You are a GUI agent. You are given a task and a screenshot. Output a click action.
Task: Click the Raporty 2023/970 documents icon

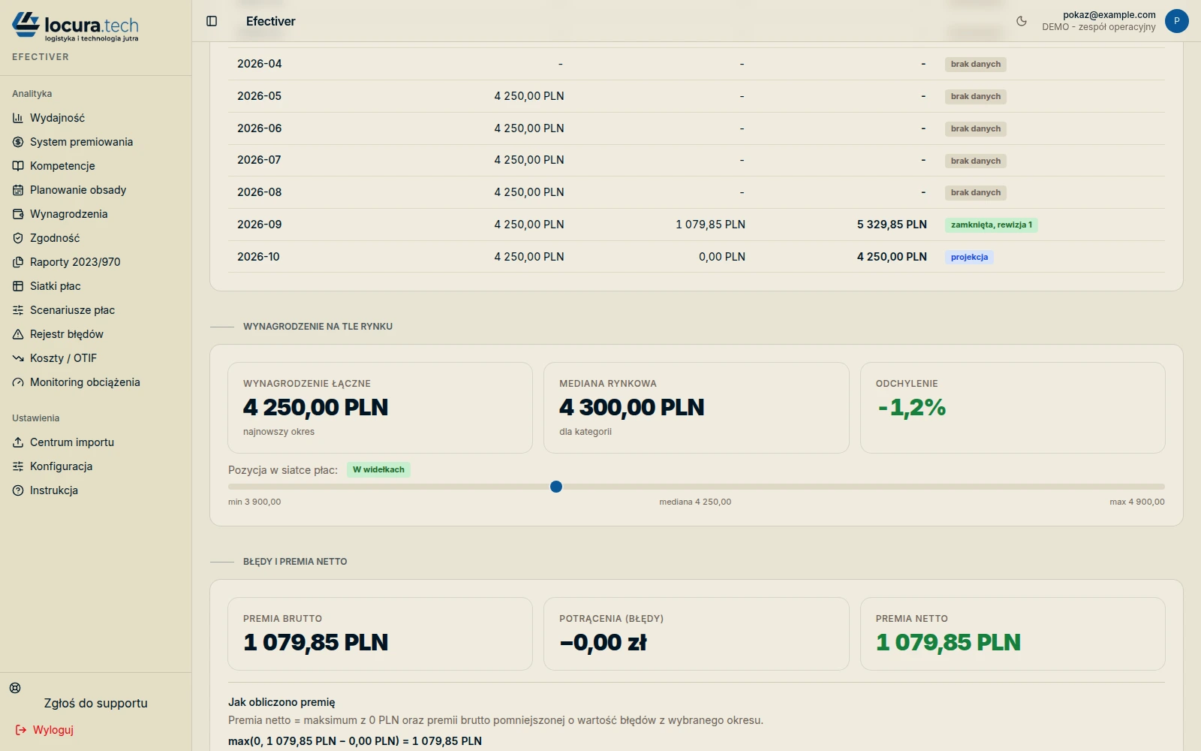18,262
